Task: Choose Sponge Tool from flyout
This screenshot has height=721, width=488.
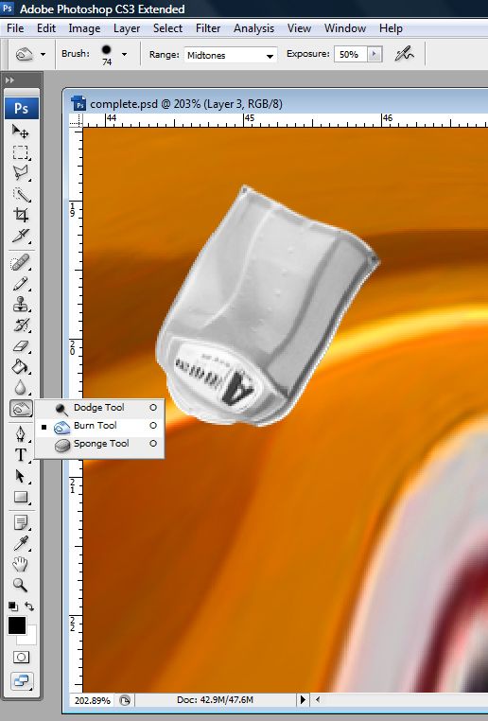Action: click(x=98, y=444)
